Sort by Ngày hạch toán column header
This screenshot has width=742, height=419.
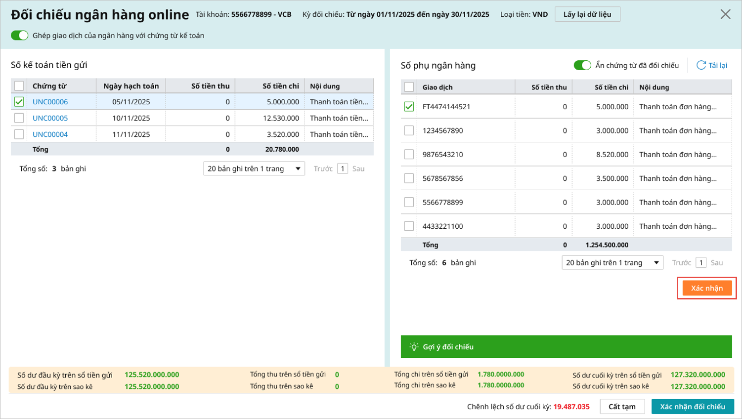131,86
